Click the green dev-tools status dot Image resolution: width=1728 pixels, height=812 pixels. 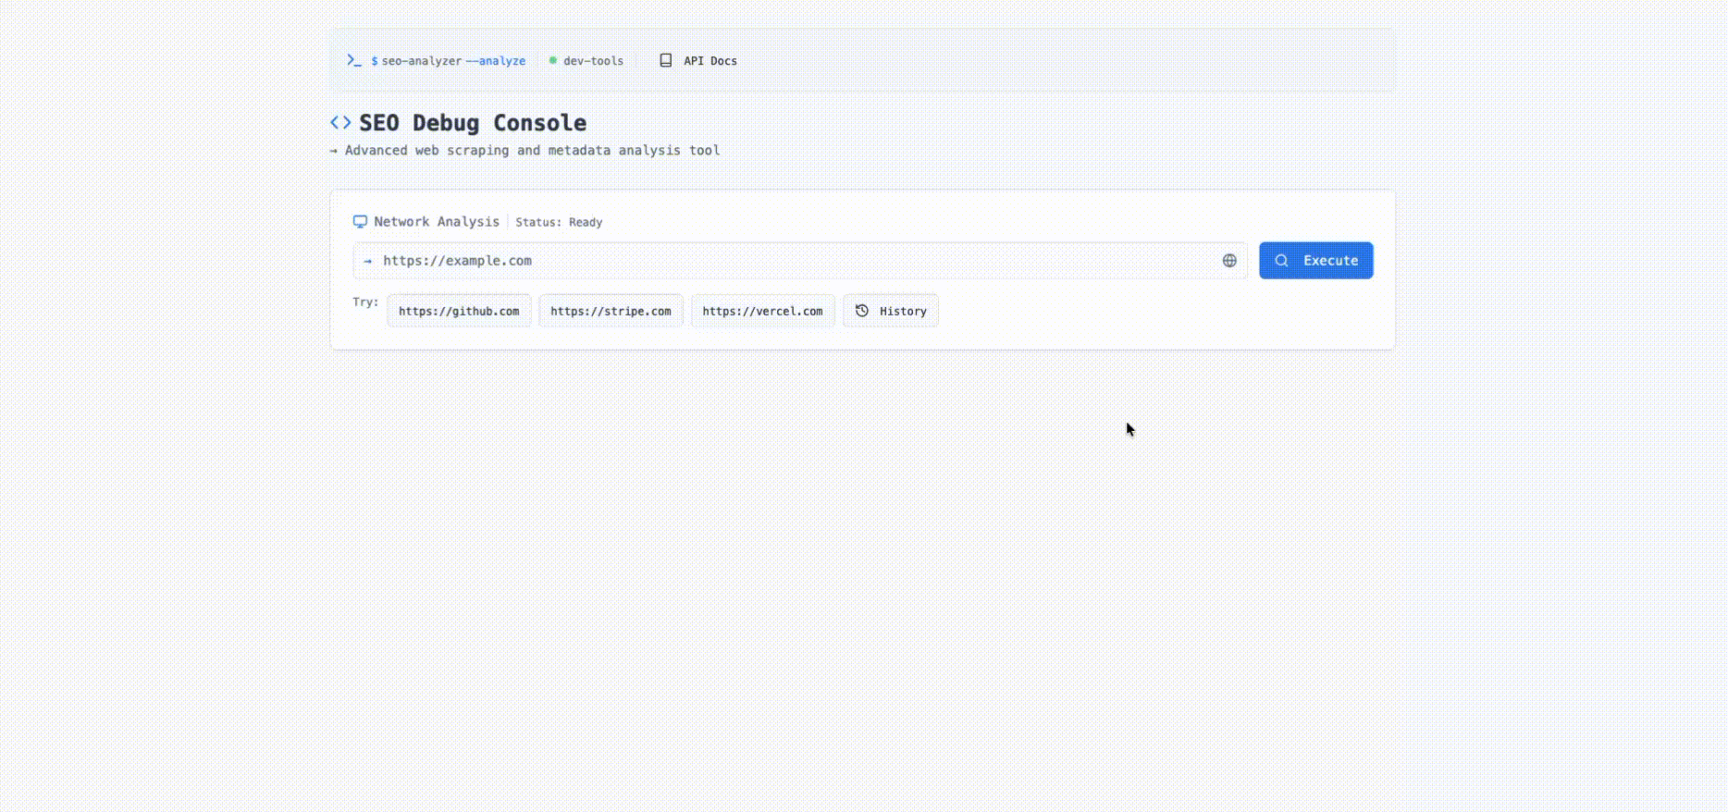(553, 60)
